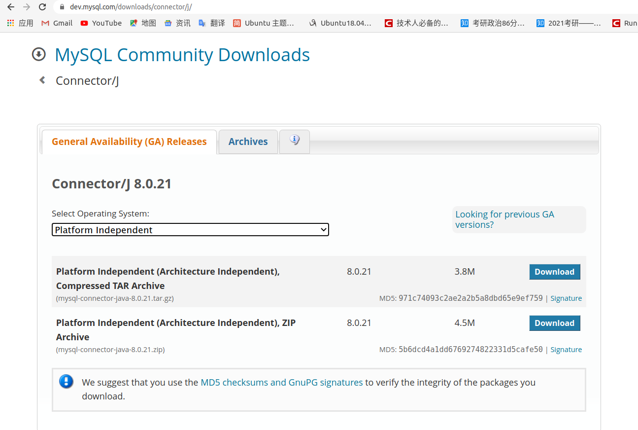Open MD5 checksums and GnuPG signatures link
This screenshot has width=638, height=430.
282,382
